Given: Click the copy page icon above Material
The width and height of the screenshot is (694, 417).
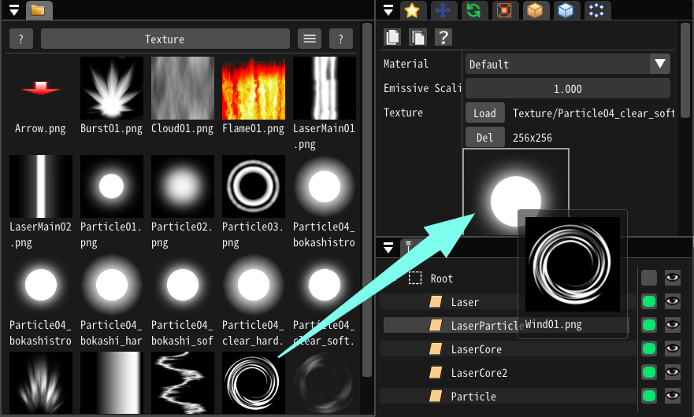Looking at the screenshot, I should [393, 37].
